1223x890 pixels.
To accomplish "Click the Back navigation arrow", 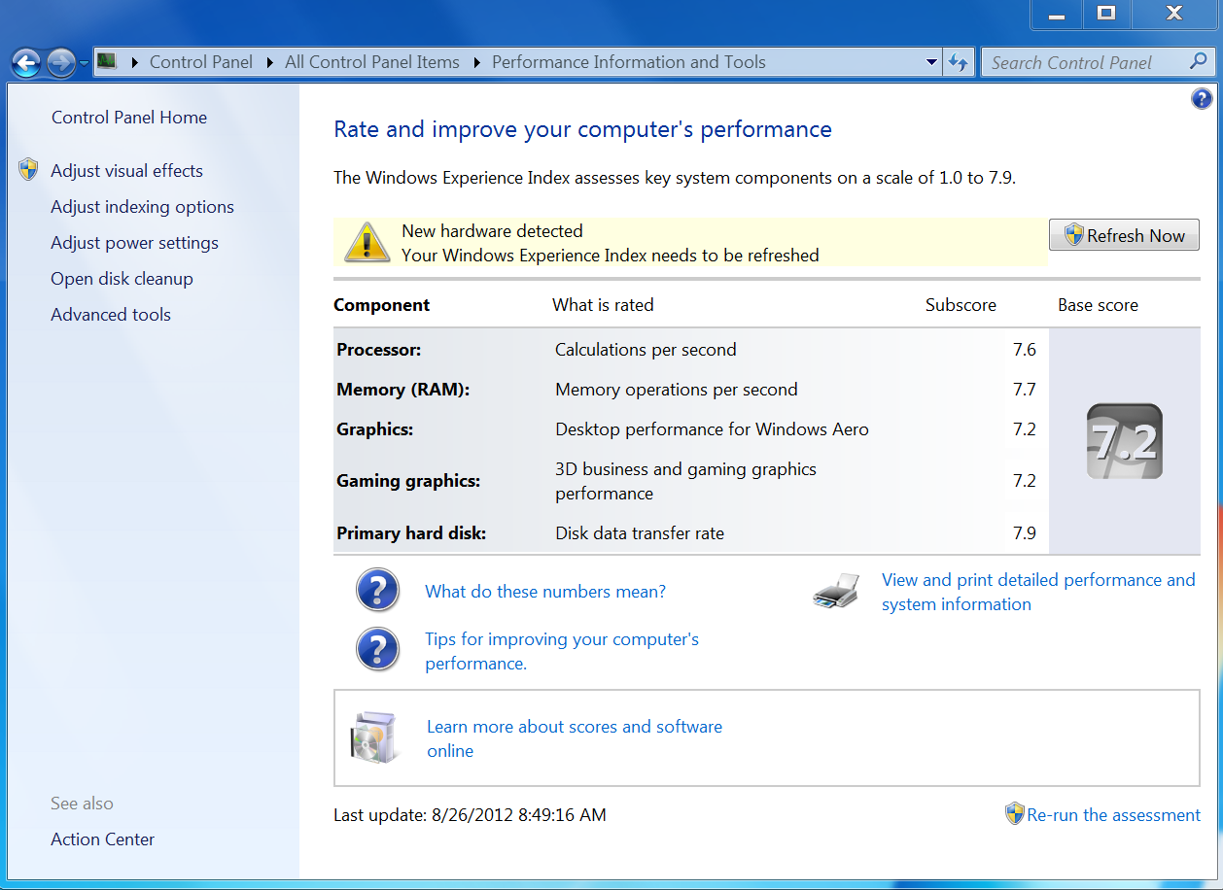I will pyautogui.click(x=26, y=63).
